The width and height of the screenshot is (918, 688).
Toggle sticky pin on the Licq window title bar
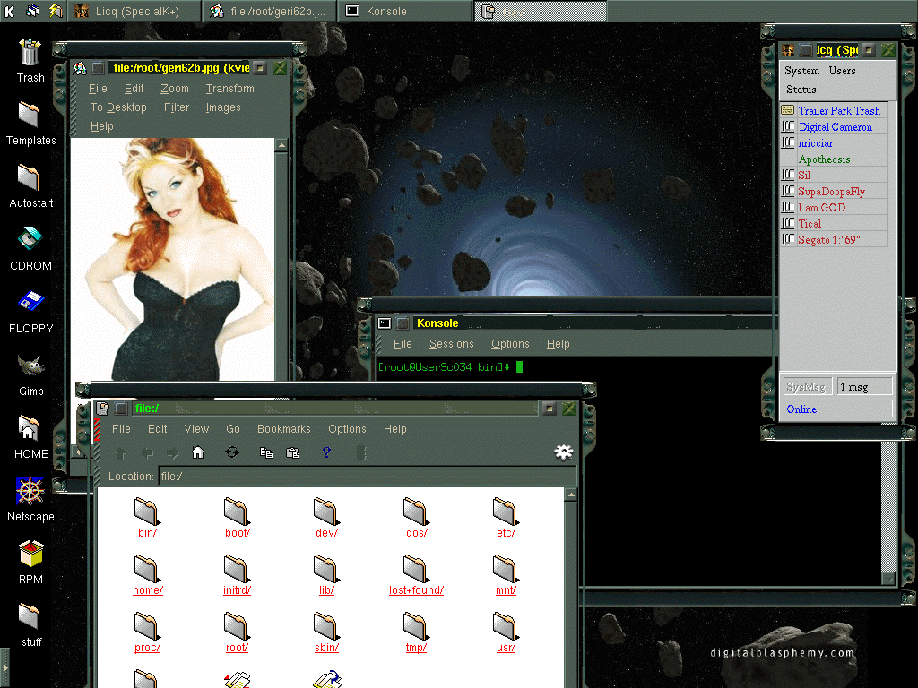tap(806, 50)
